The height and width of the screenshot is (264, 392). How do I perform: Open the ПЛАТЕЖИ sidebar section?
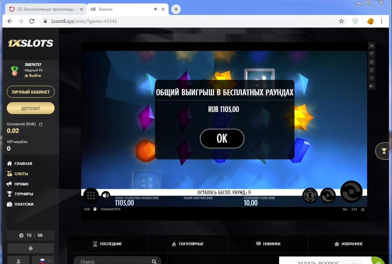20,204
